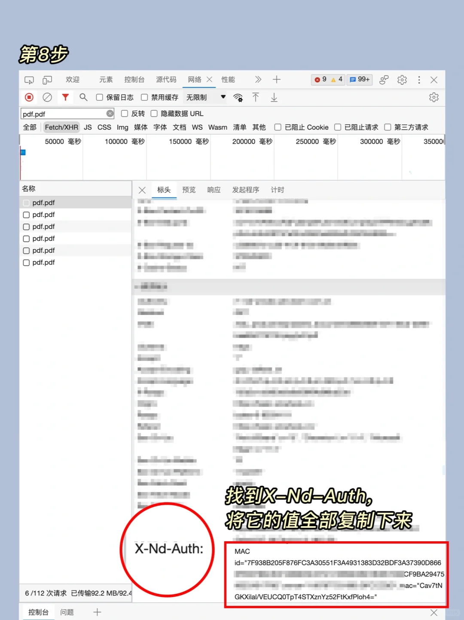Toggle the red filter funnel icon
Screen dimensions: 464x620
click(x=65, y=97)
